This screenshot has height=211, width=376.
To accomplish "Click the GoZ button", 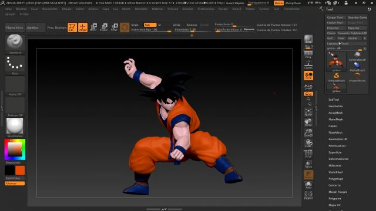I will click(x=330, y=39).
